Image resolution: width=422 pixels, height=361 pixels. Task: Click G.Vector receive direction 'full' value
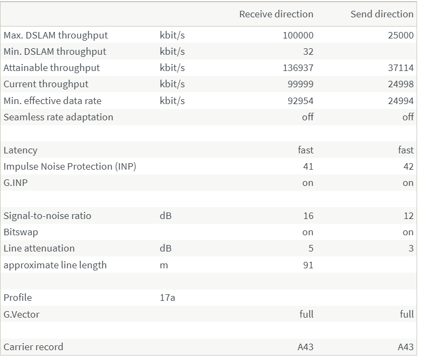tap(306, 314)
